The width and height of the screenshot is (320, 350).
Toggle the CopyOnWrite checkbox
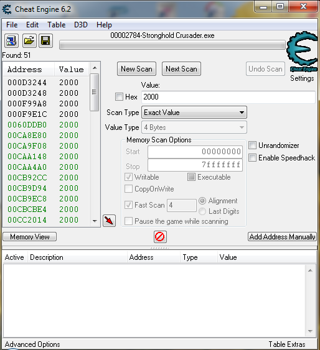point(128,189)
